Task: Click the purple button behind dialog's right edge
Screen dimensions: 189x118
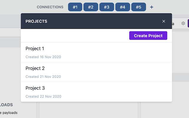Action: pyautogui.click(x=188, y=23)
